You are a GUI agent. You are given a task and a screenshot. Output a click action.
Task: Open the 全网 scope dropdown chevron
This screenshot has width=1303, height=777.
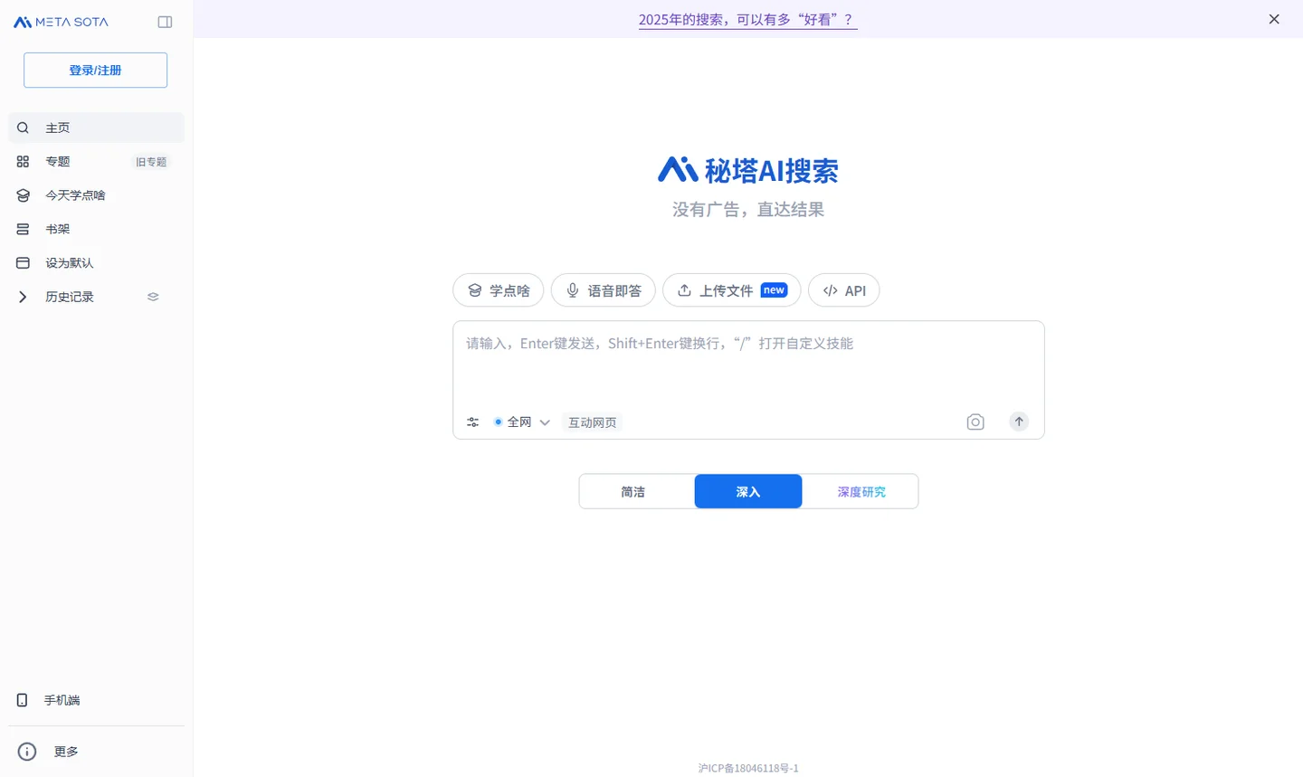545,422
